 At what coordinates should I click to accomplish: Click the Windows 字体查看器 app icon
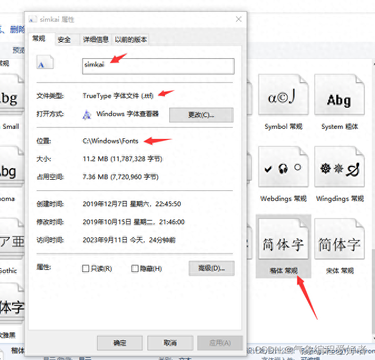[x=87, y=115]
